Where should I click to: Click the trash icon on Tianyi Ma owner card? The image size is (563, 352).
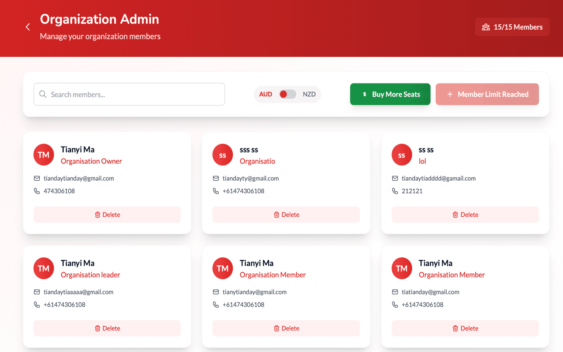pyautogui.click(x=97, y=215)
